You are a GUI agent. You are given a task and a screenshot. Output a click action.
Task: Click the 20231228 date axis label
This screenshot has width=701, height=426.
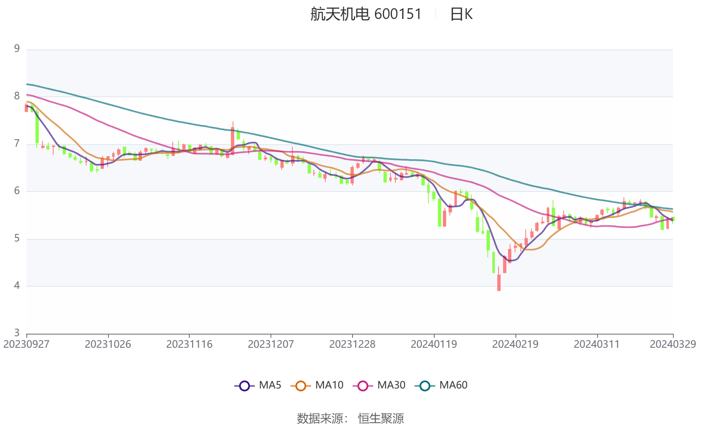click(352, 344)
